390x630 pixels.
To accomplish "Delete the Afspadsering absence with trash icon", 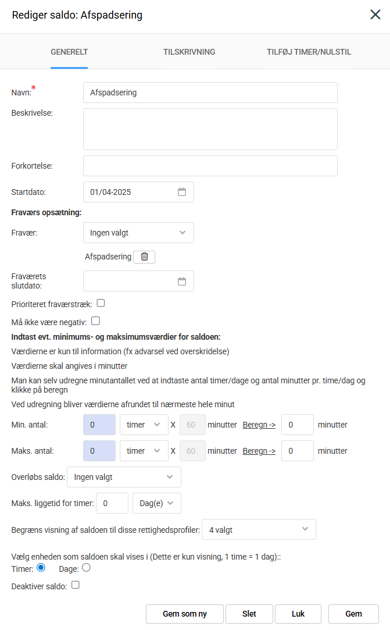I will [144, 257].
